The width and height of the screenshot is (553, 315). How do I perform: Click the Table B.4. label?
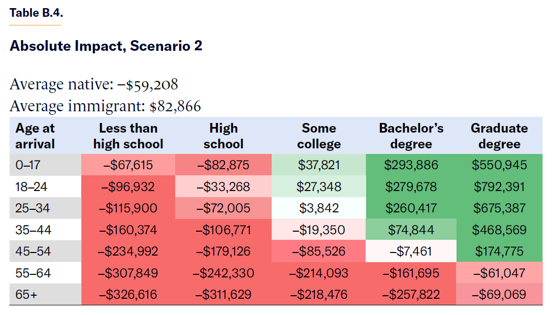click(36, 13)
